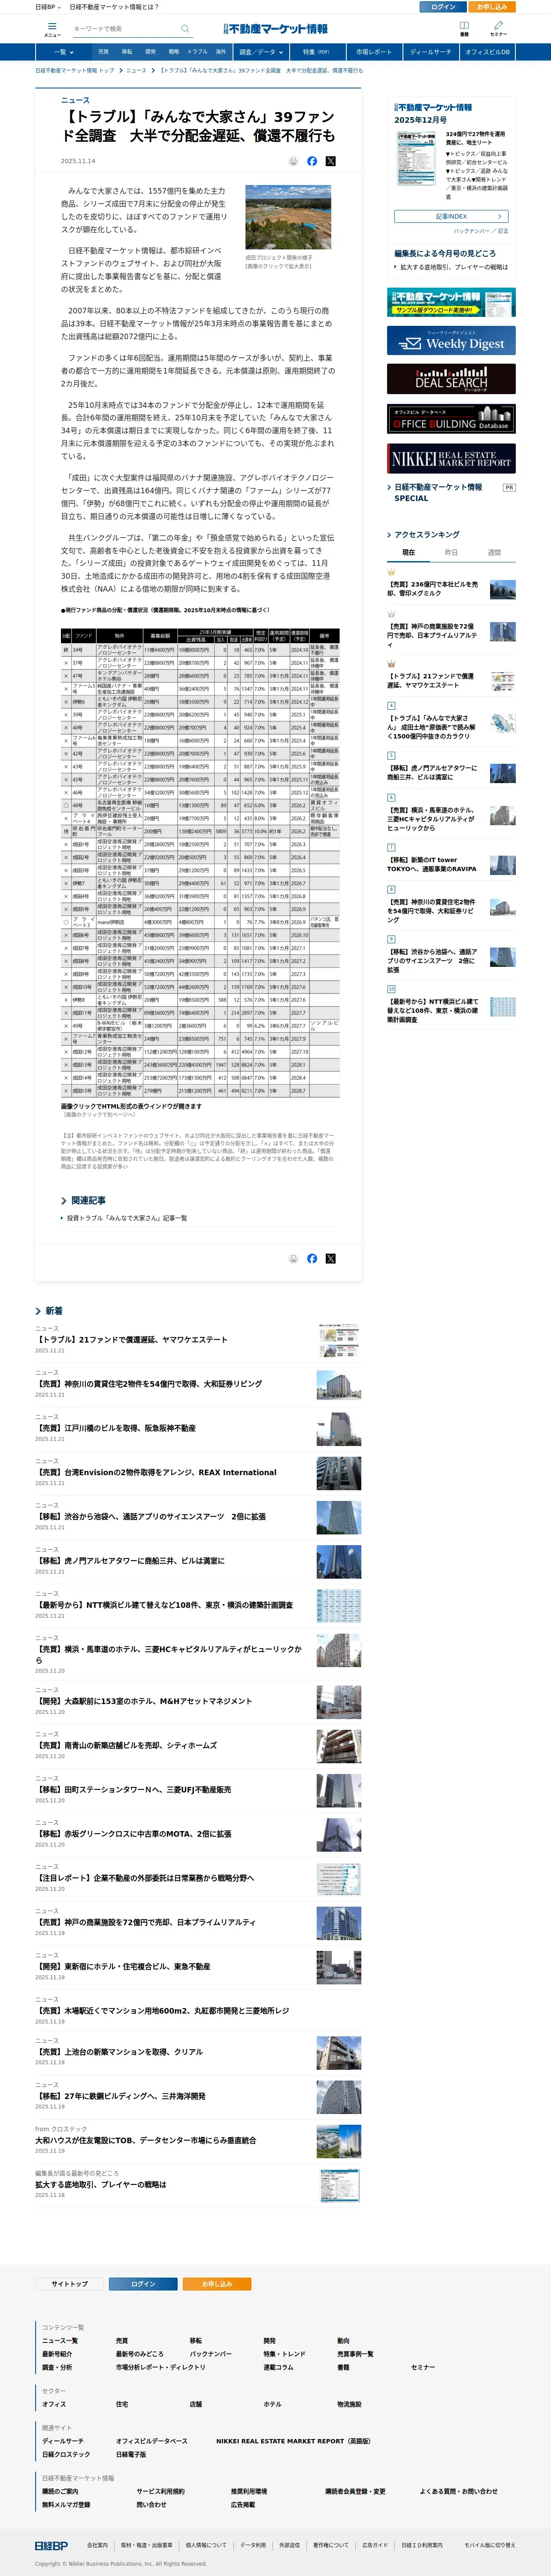The height and width of the screenshot is (2576, 551).
Task: Open footer 日経クロステック link
Action: point(66,2454)
